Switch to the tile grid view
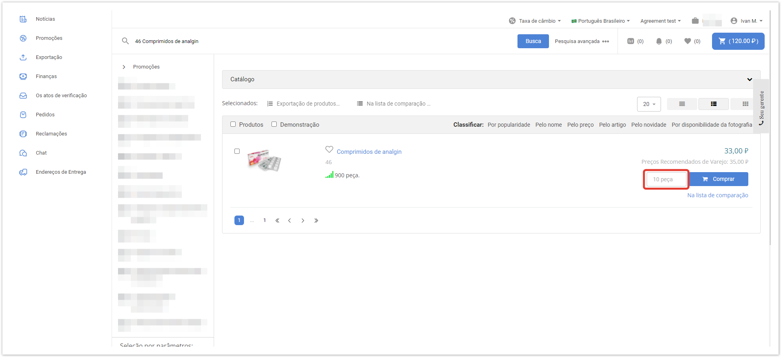 pyautogui.click(x=745, y=104)
